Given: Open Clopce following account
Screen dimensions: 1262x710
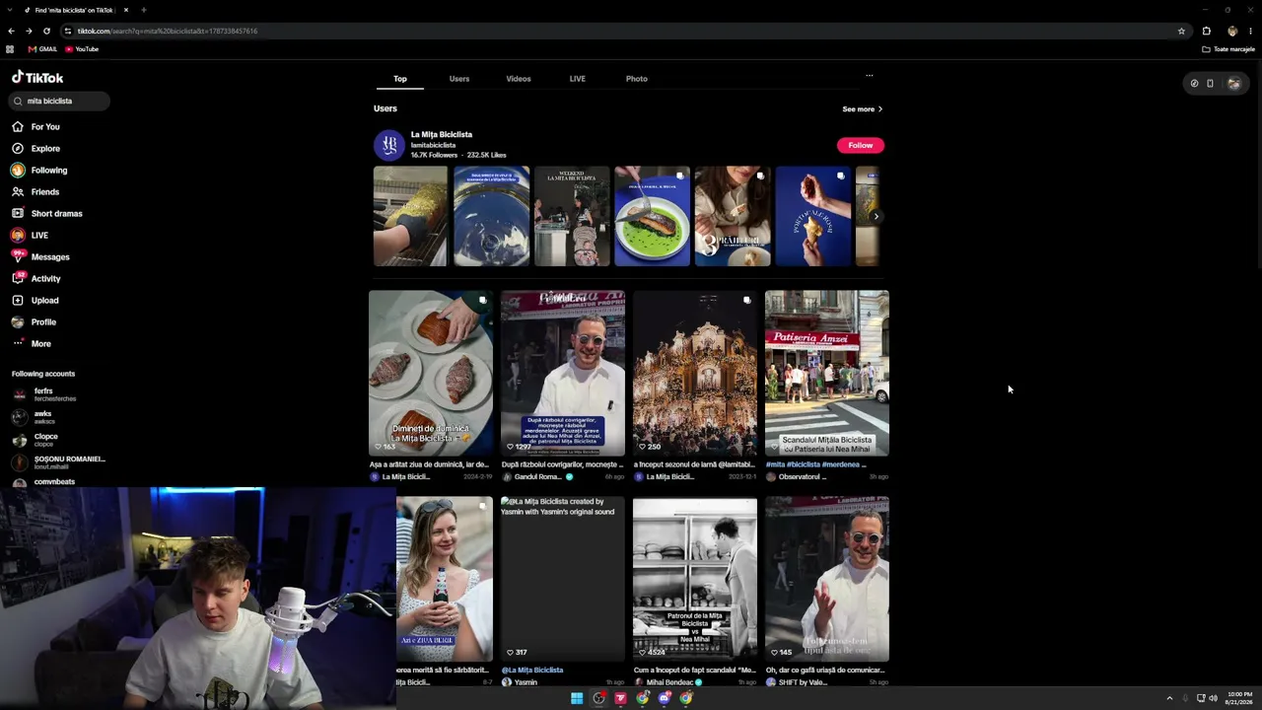Looking at the screenshot, I should tap(45, 440).
